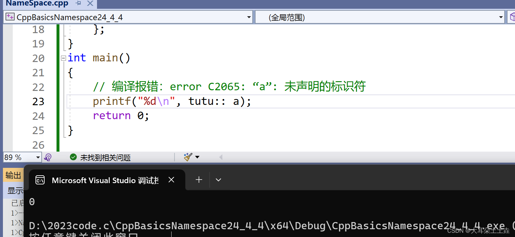
Task: Close the NameSpace.cpp tab
Action: pyautogui.click(x=90, y=3)
